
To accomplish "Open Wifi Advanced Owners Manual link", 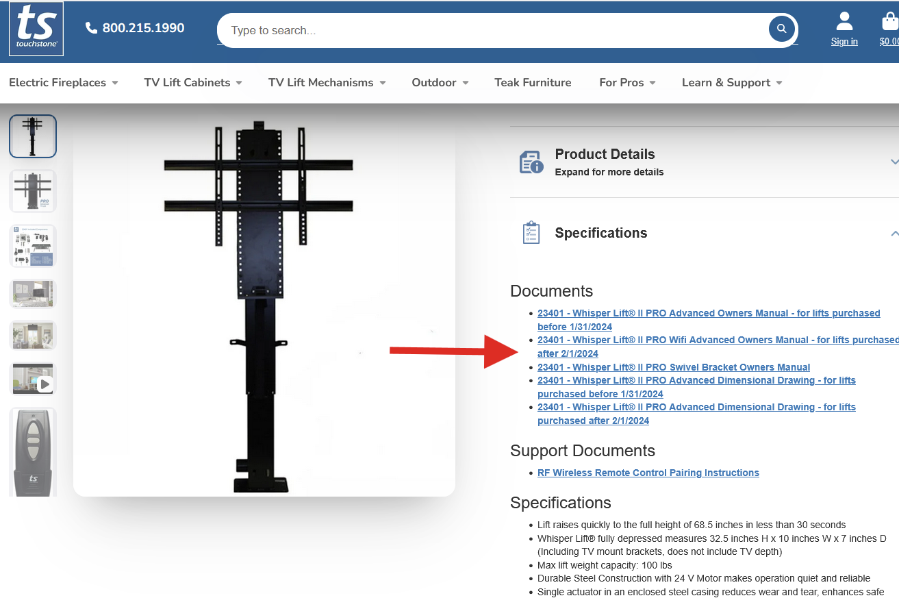I will (718, 347).
